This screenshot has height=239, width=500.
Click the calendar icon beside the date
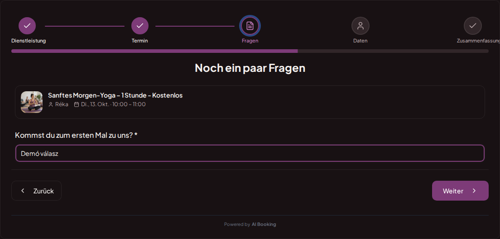coord(77,104)
